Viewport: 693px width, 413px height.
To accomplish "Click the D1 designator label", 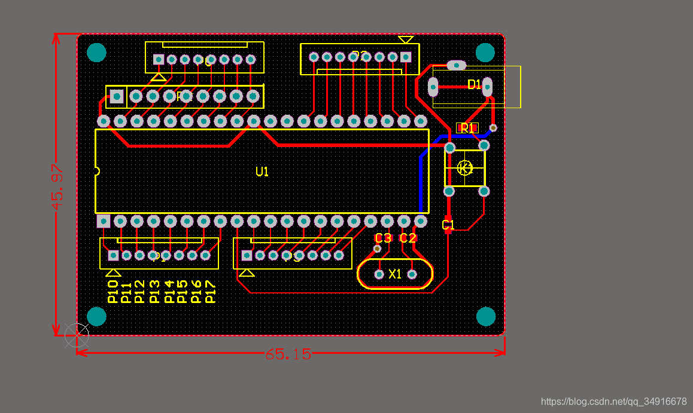I will click(474, 84).
